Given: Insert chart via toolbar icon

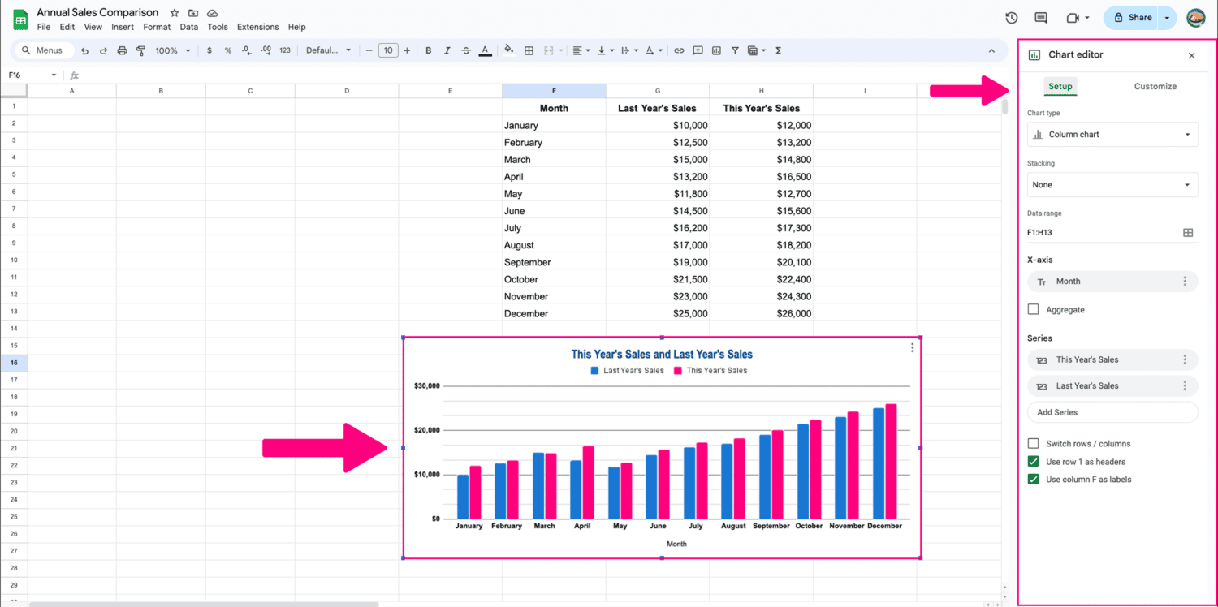Looking at the screenshot, I should click(x=716, y=50).
